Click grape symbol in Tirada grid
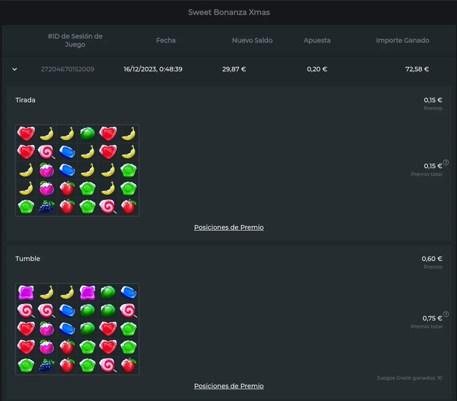The width and height of the screenshot is (457, 401). (x=46, y=207)
